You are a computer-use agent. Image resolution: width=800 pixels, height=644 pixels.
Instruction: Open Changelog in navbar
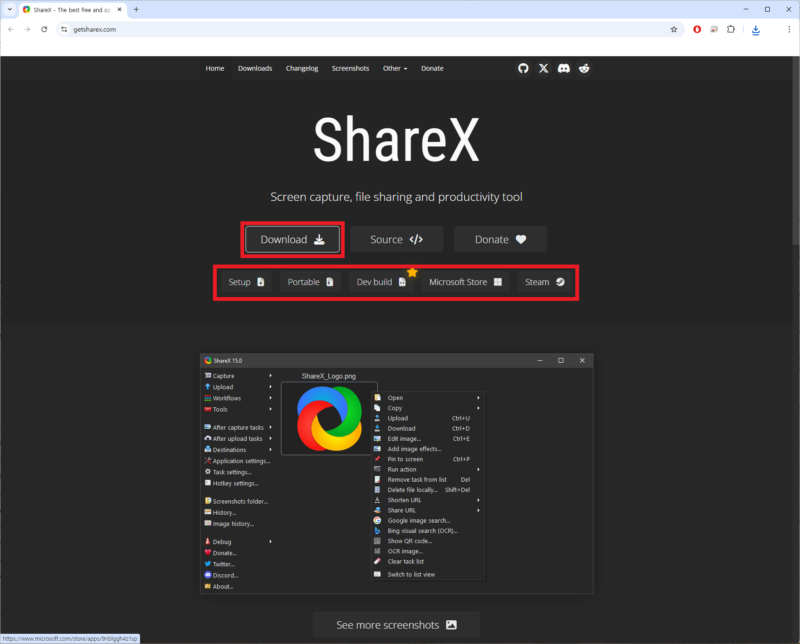[302, 68]
